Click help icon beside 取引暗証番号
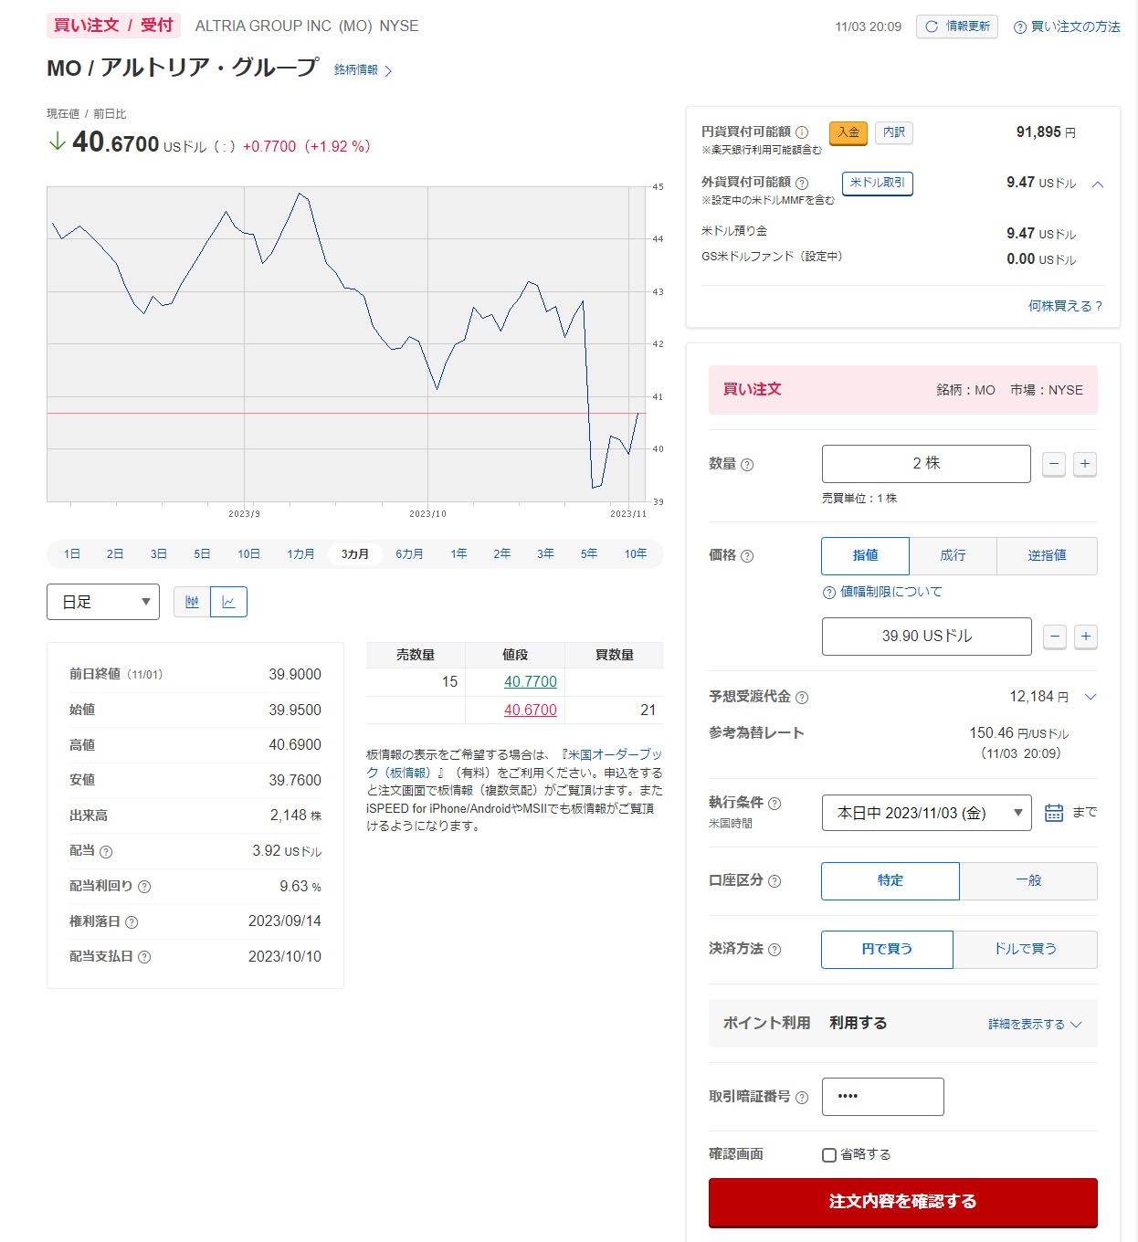The image size is (1138, 1242). pos(802,1098)
